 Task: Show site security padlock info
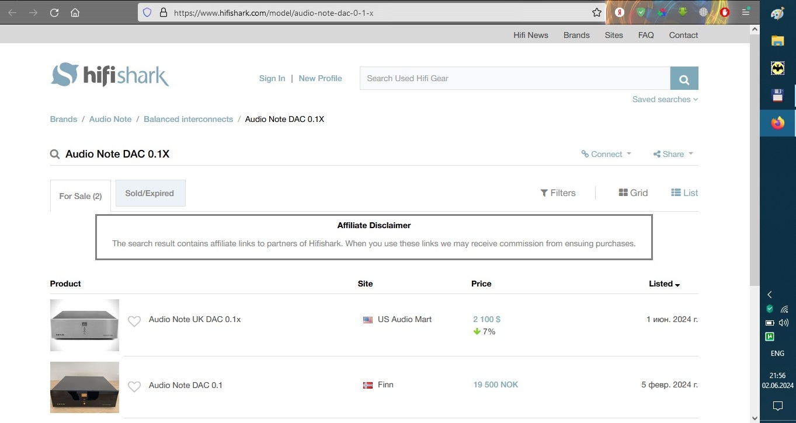click(163, 12)
